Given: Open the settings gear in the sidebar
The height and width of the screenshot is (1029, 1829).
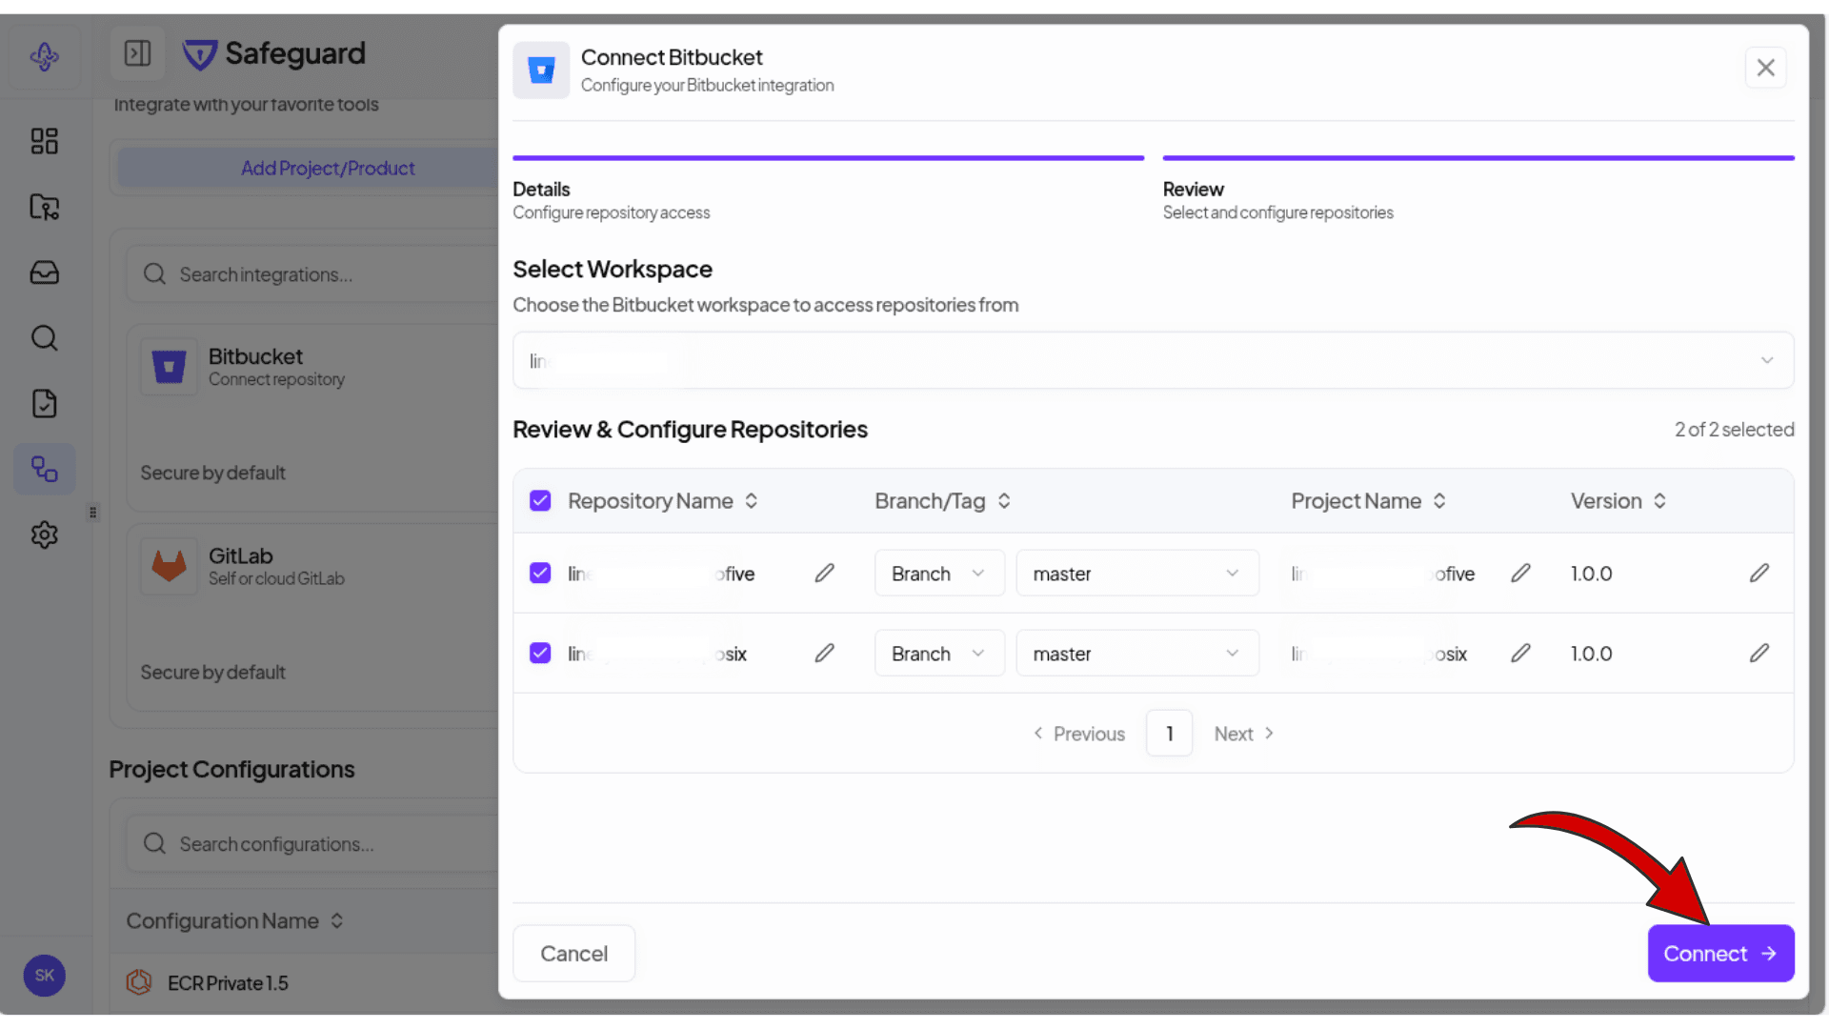Looking at the screenshot, I should click(44, 535).
